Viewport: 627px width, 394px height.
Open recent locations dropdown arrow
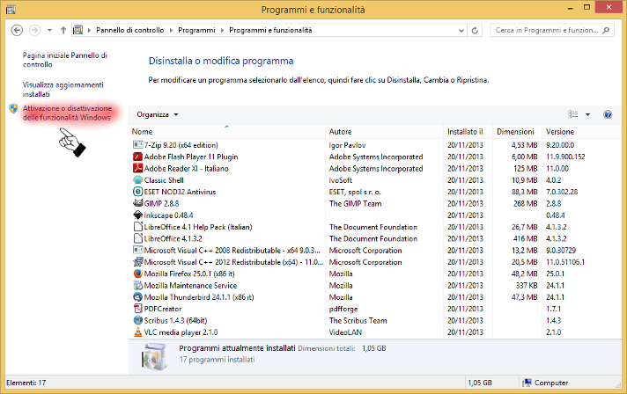(49, 30)
